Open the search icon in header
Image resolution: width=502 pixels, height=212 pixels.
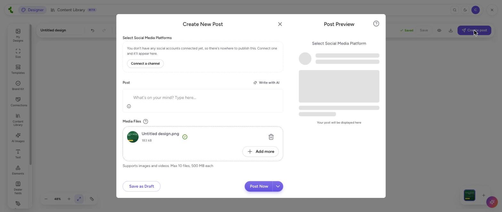(455, 10)
